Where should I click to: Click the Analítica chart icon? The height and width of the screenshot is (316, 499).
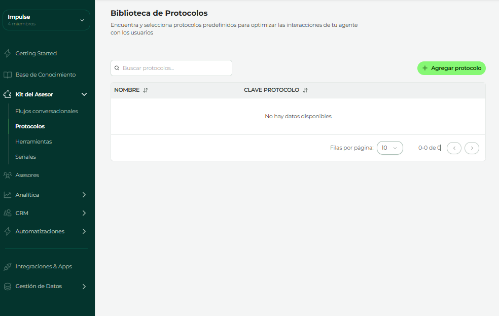8,195
